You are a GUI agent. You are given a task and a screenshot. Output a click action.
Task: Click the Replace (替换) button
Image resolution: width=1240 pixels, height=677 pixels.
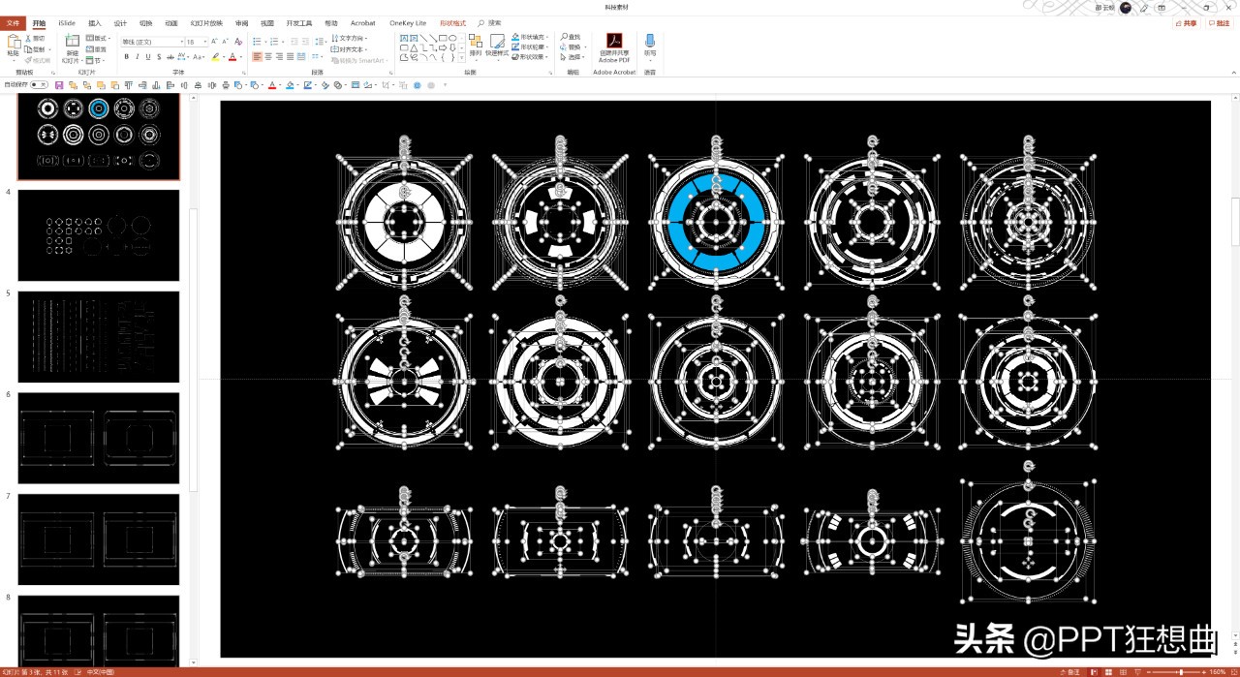(573, 46)
